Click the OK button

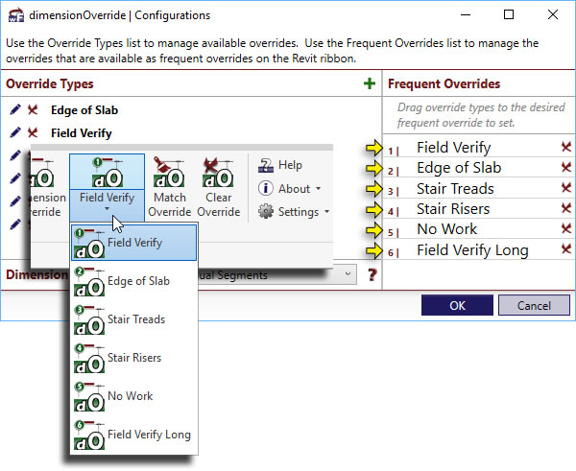457,305
